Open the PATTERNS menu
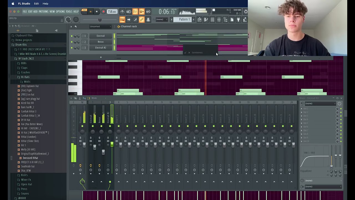This screenshot has width=355, height=200. pyautogui.click(x=44, y=12)
